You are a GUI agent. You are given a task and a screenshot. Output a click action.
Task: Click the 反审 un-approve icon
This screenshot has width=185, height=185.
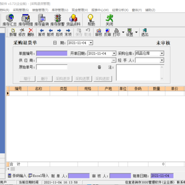107,32
